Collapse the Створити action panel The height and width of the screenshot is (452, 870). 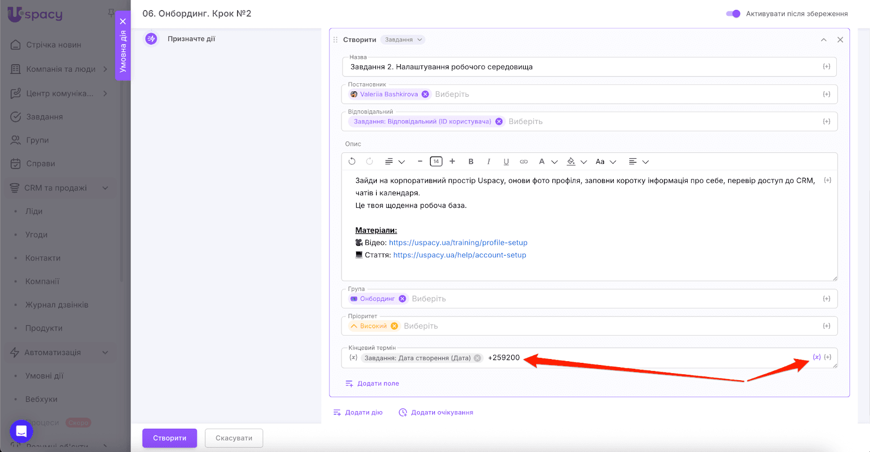(823, 40)
